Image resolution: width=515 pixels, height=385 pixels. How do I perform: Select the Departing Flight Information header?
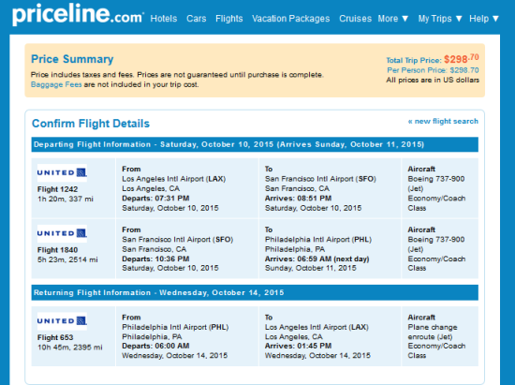click(x=255, y=144)
